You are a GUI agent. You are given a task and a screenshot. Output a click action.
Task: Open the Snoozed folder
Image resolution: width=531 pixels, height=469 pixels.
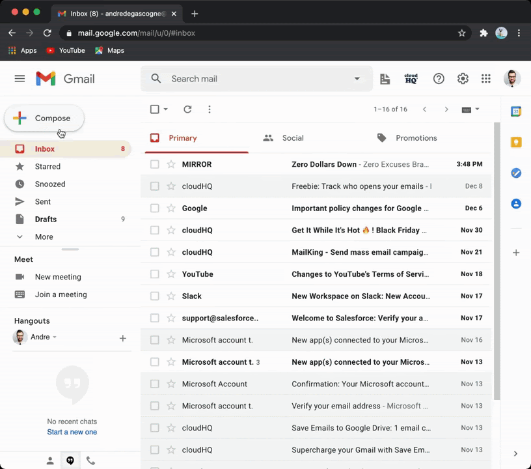click(50, 184)
